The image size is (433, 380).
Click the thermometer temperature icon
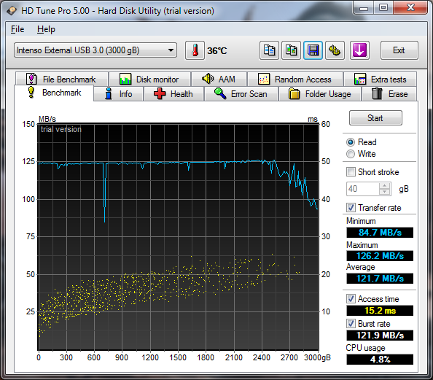(x=195, y=50)
